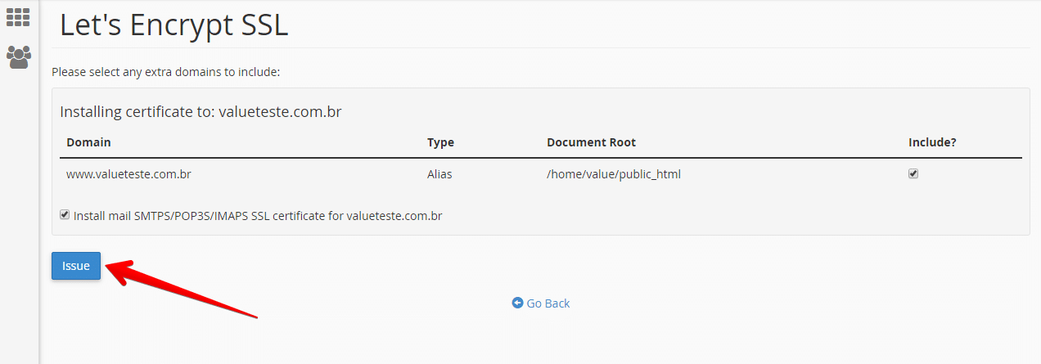
Task: Click the blue Issue button
Action: [x=76, y=266]
